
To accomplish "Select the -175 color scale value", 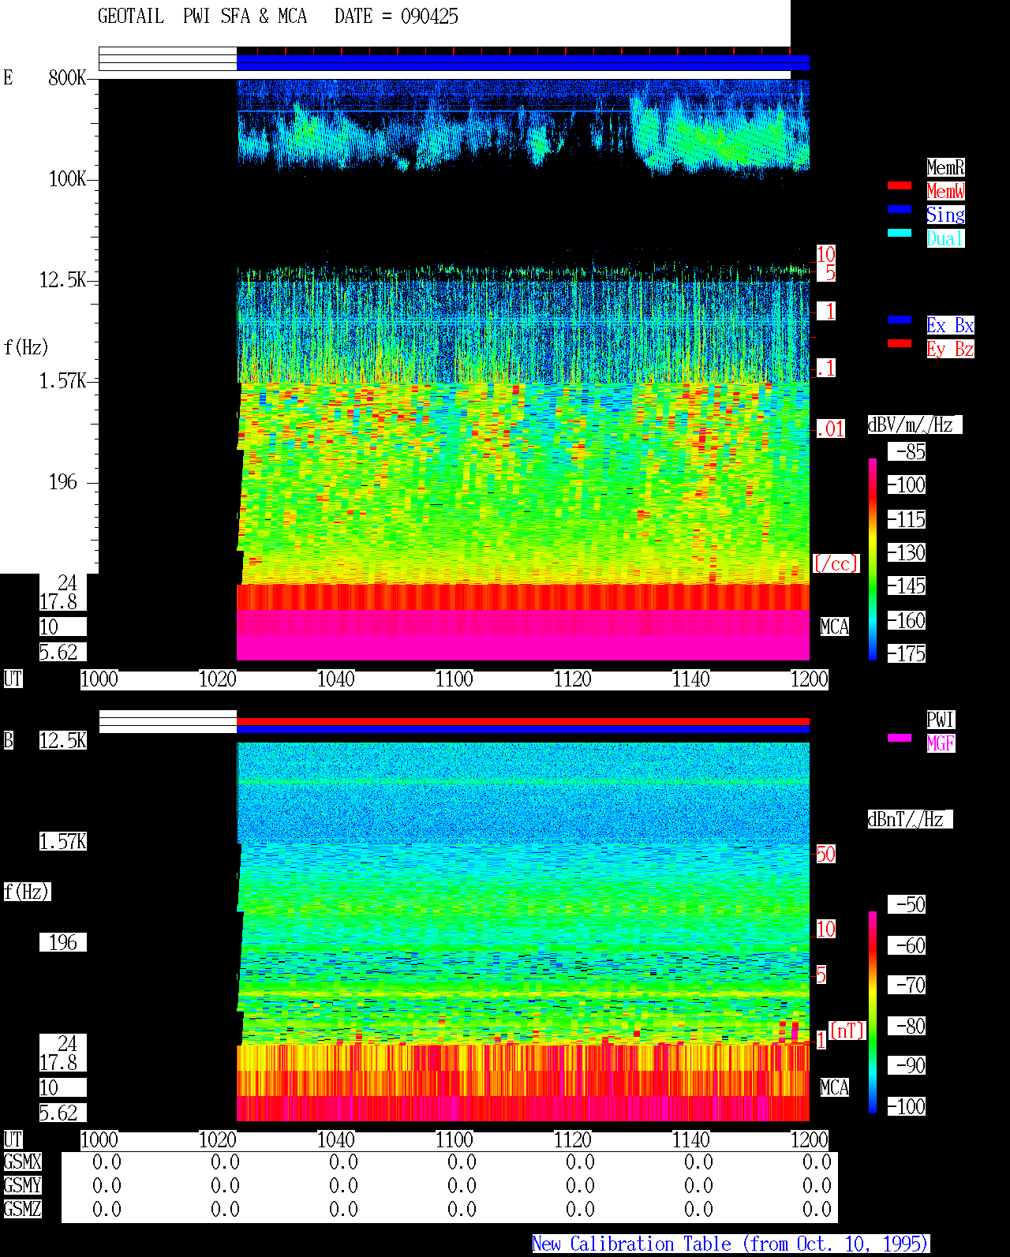I will (907, 653).
